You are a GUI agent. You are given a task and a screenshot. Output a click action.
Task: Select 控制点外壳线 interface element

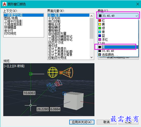pyautogui.click(x=68, y=58)
